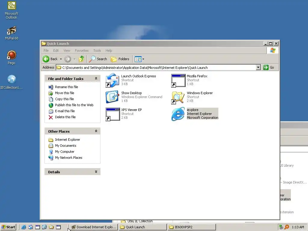Viewport: 308px width, 231px height.
Task: Collapse the Other Places panel
Action: tap(96, 131)
